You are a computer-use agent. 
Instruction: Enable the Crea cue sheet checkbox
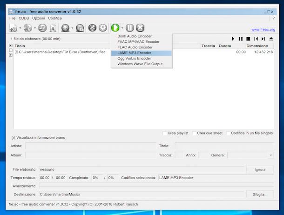(x=194, y=134)
